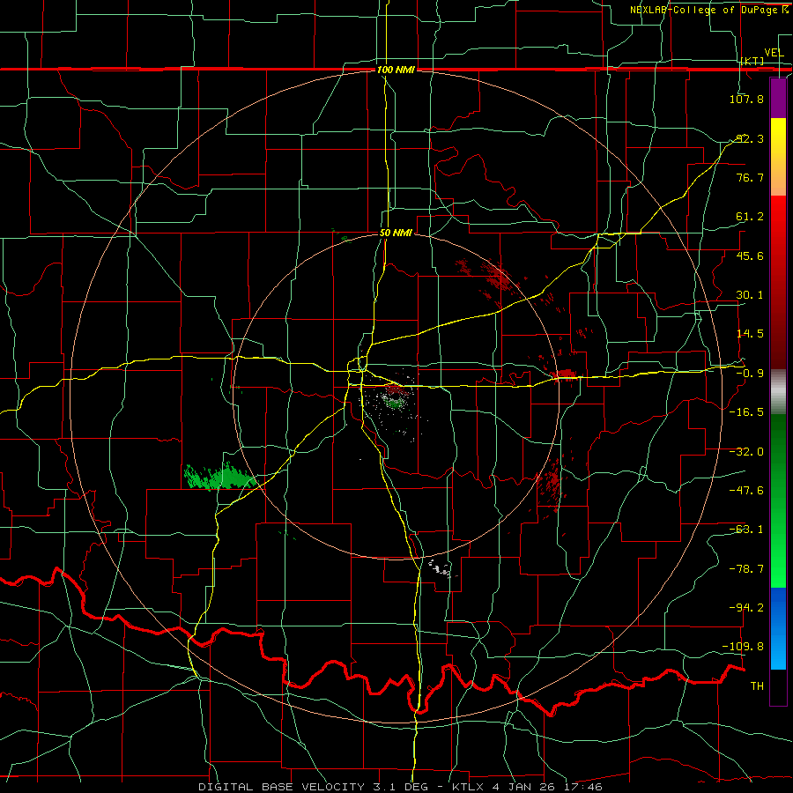Image resolution: width=793 pixels, height=793 pixels.
Task: Select the -47.6 velocity scale value
Action: tap(746, 491)
